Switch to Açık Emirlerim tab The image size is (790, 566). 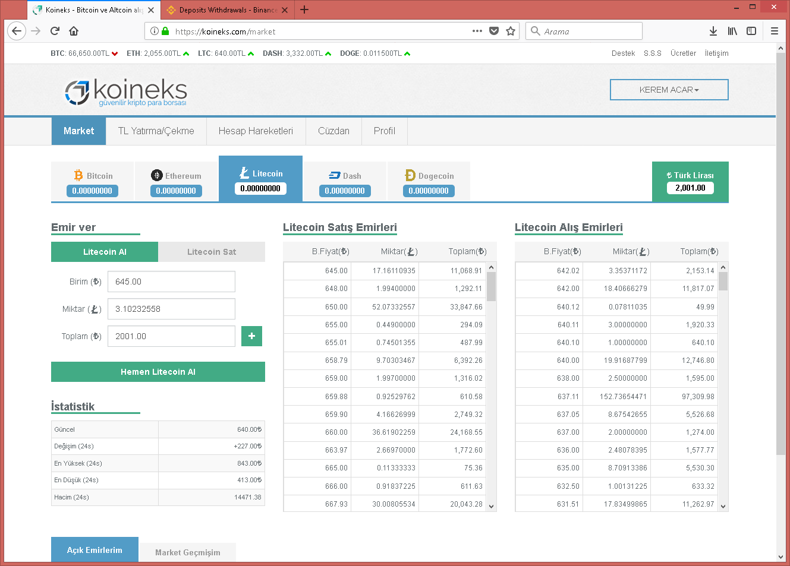(95, 550)
